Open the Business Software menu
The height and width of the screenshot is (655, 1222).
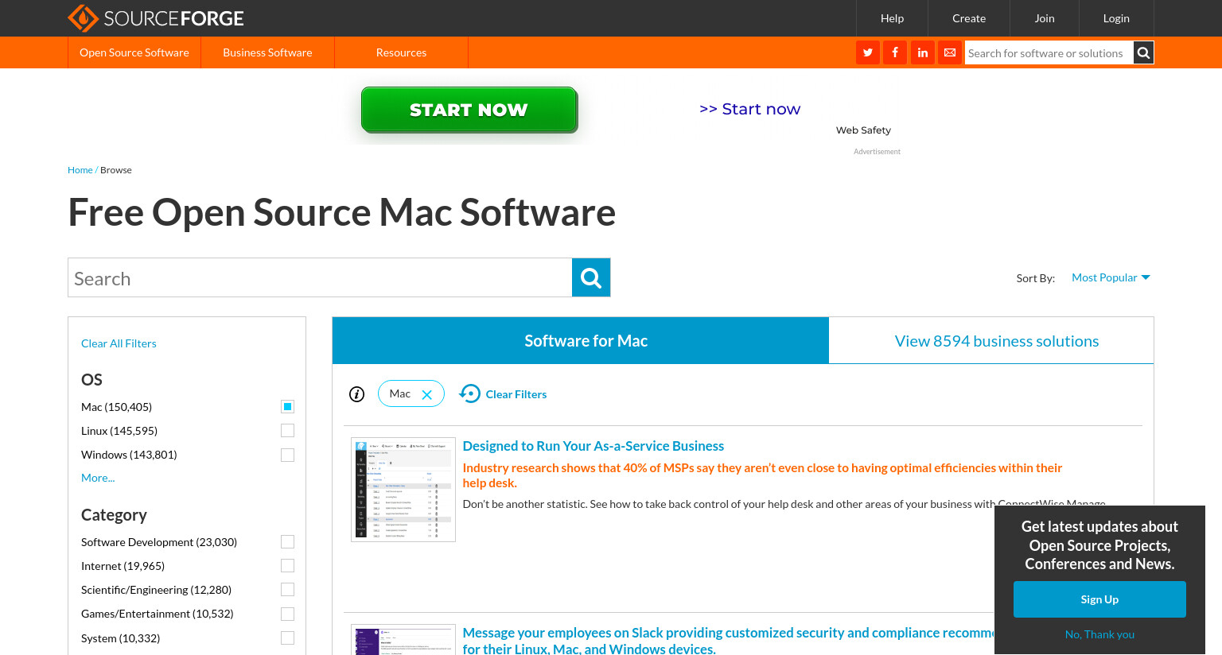[x=267, y=52]
